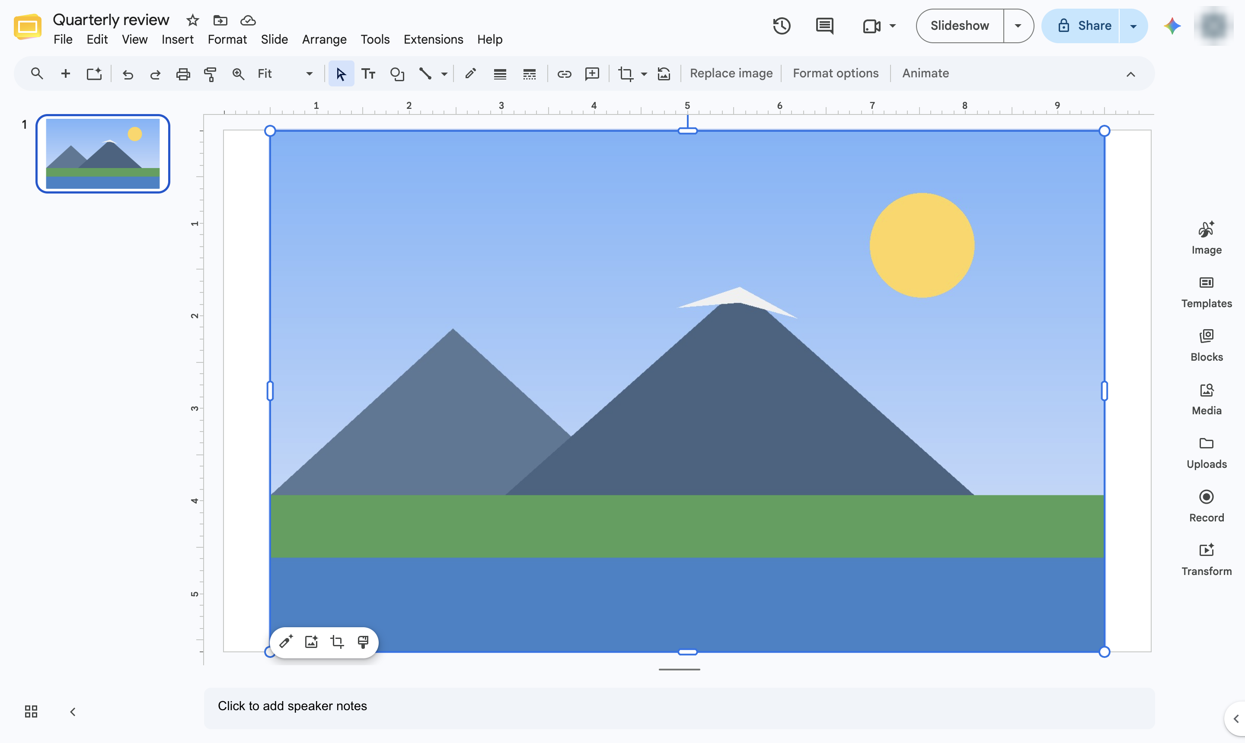Open Templates side panel
The image size is (1245, 743).
click(1206, 292)
